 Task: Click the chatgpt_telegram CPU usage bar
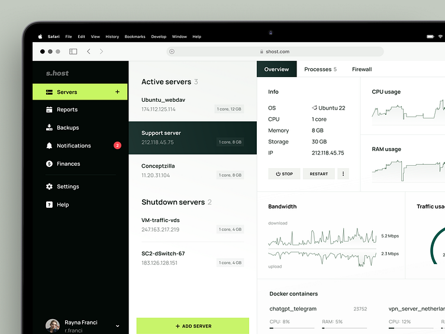[x=292, y=327]
